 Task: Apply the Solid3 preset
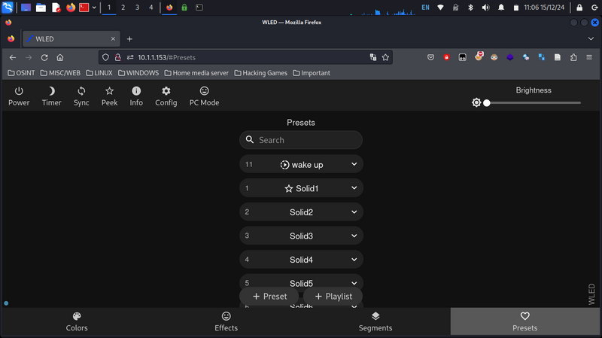coord(301,236)
